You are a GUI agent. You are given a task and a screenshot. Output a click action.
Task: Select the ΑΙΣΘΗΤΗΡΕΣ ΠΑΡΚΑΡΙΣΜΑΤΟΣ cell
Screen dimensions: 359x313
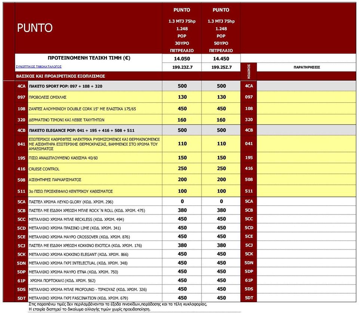coord(95,180)
